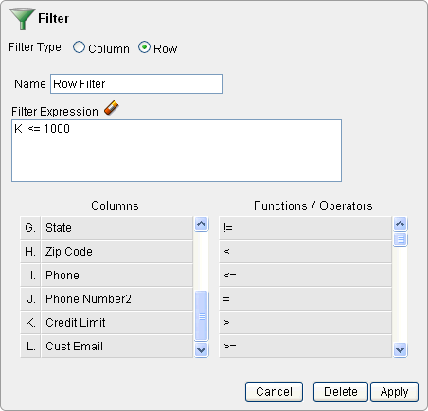Choose column I. Phone
The image size is (428, 411).
(107, 276)
